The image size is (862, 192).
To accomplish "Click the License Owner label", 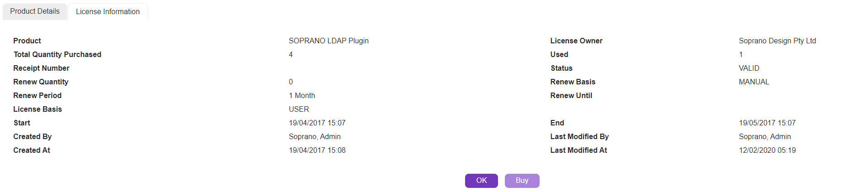I will 576,41.
